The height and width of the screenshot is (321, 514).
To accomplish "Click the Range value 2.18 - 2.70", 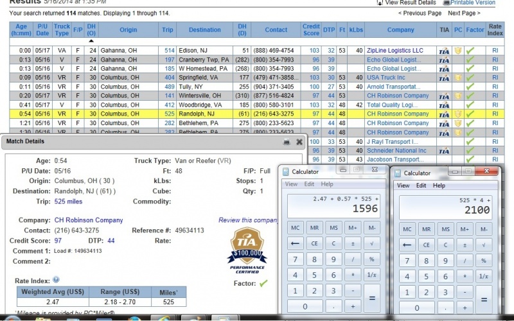I will tap(120, 302).
